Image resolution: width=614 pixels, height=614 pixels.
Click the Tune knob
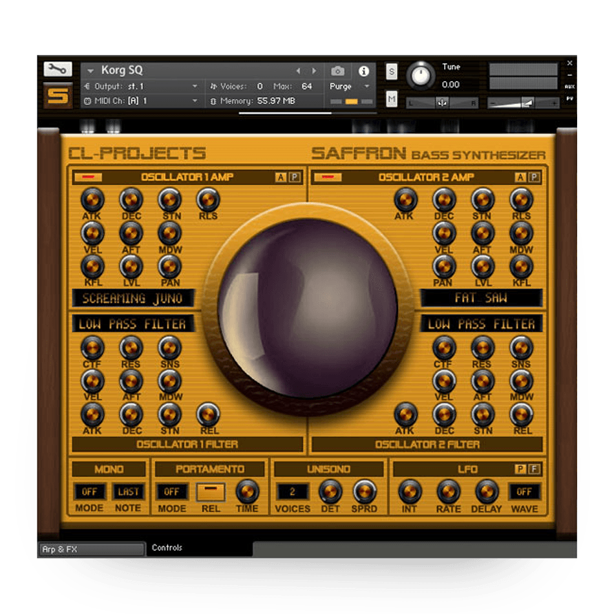tap(421, 76)
